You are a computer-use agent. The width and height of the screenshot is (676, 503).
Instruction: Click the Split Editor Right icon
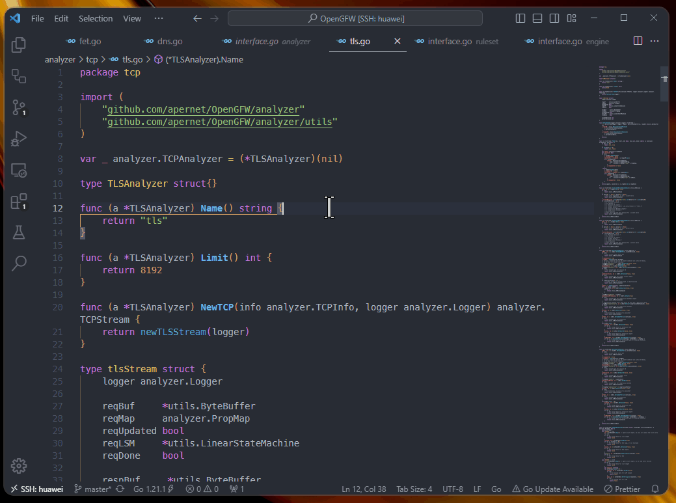[638, 41]
